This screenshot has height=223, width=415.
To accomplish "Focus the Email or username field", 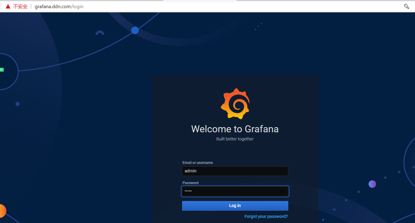I will click(x=235, y=171).
